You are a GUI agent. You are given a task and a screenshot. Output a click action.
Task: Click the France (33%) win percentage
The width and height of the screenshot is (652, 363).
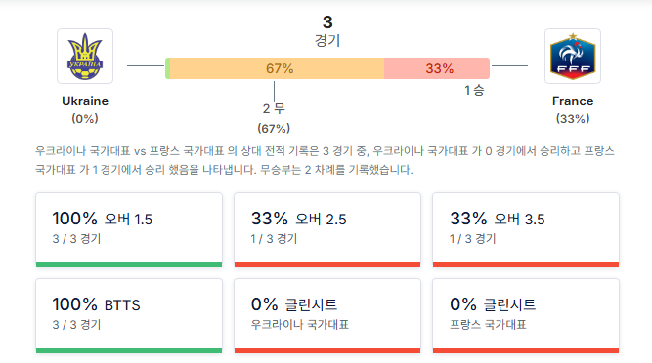(573, 119)
